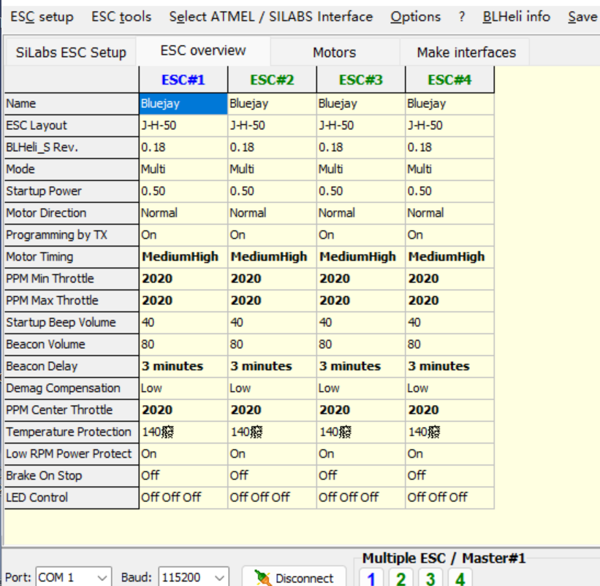Click the Motor Timing MediumHigh cell for ESC#3

point(361,257)
